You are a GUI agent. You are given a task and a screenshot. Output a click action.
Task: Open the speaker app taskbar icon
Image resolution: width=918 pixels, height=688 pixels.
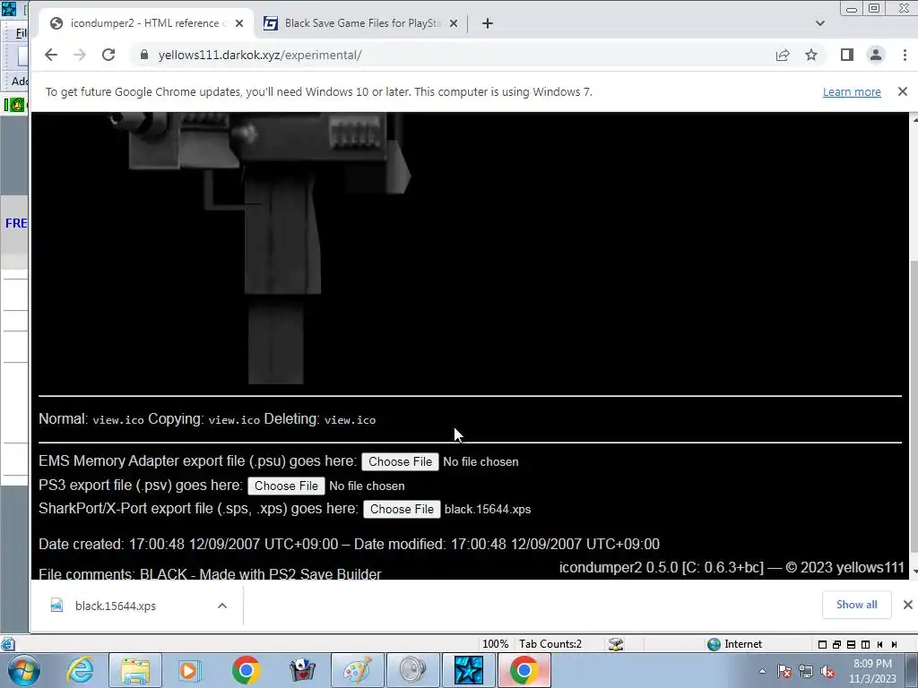pos(412,670)
